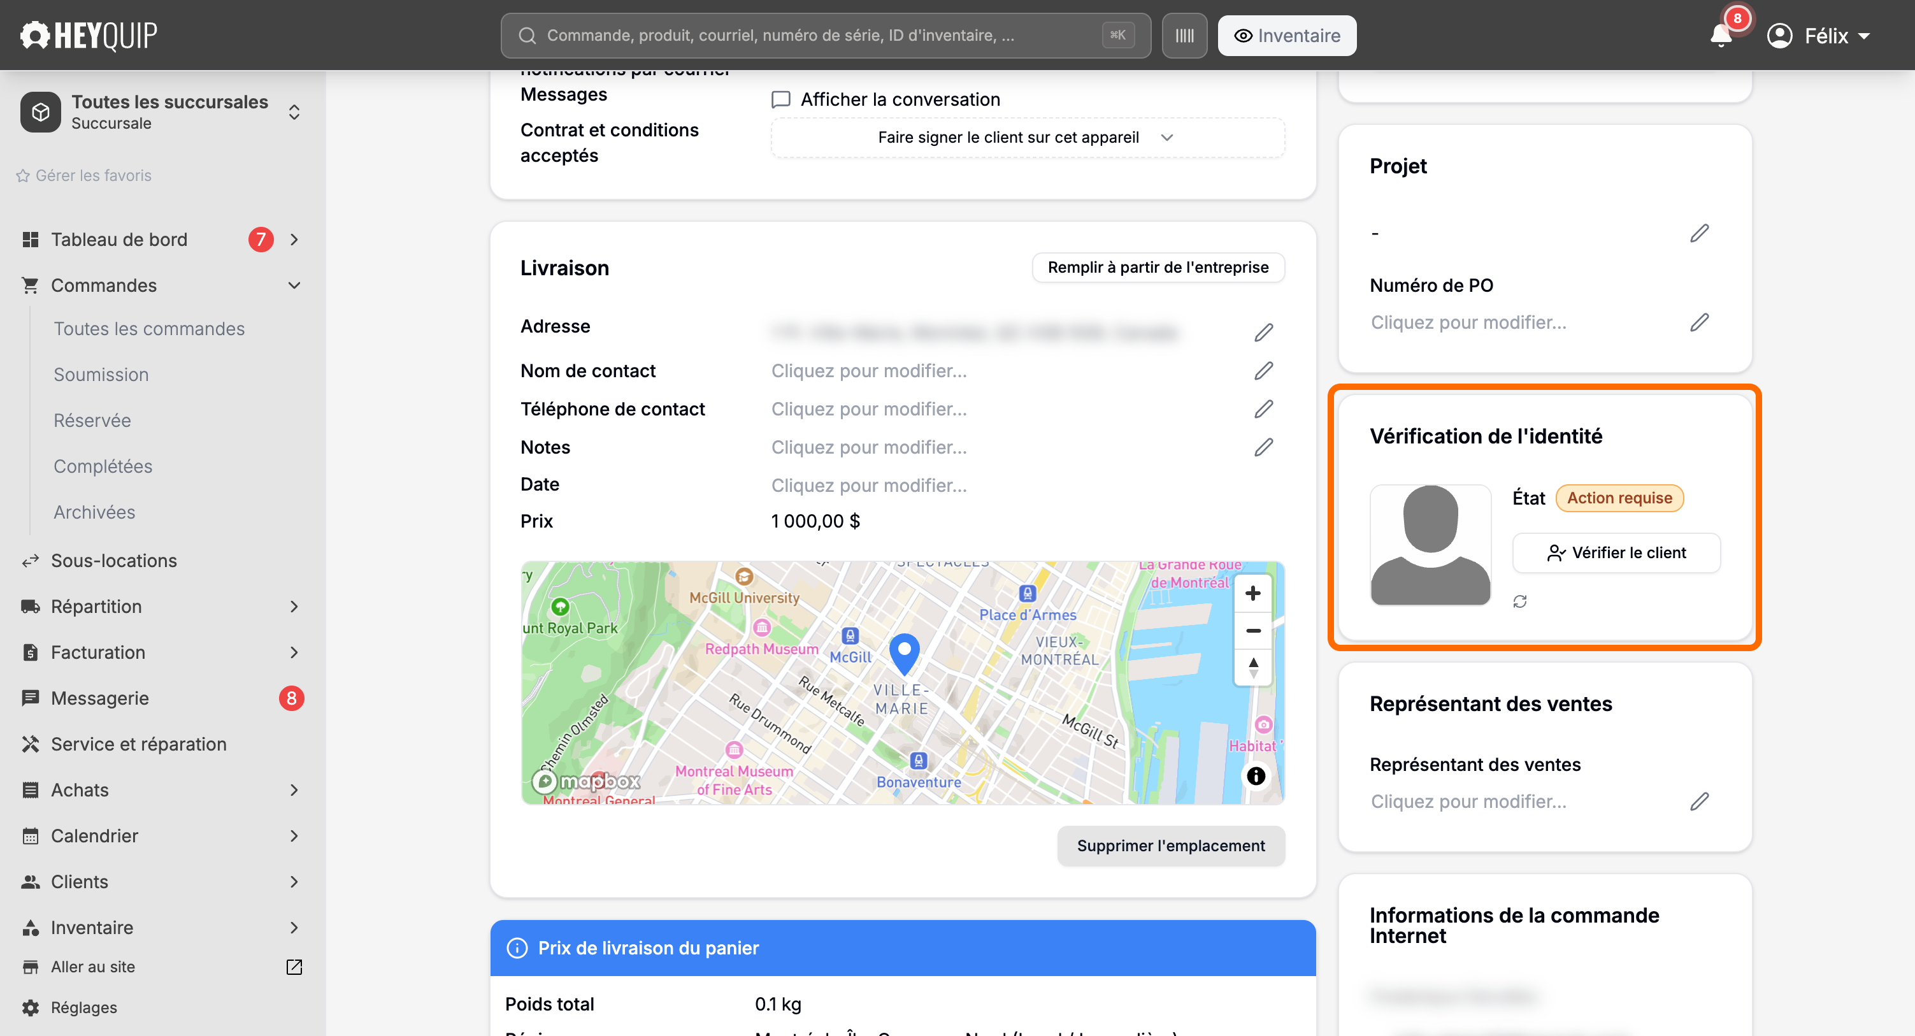Click the Date field placeholder to edit
Screen dimensions: 1915x1036
[868, 485]
